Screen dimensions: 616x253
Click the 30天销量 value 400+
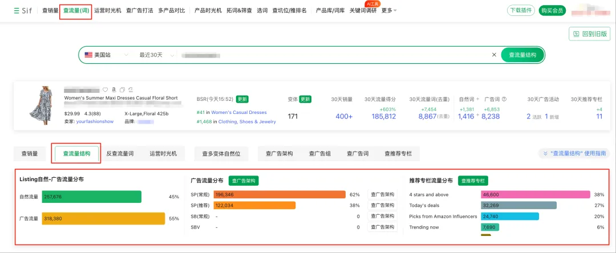344,116
